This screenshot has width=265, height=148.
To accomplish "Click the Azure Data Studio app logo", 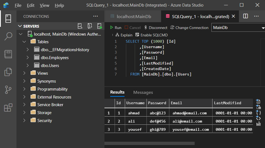I will point(6,5).
